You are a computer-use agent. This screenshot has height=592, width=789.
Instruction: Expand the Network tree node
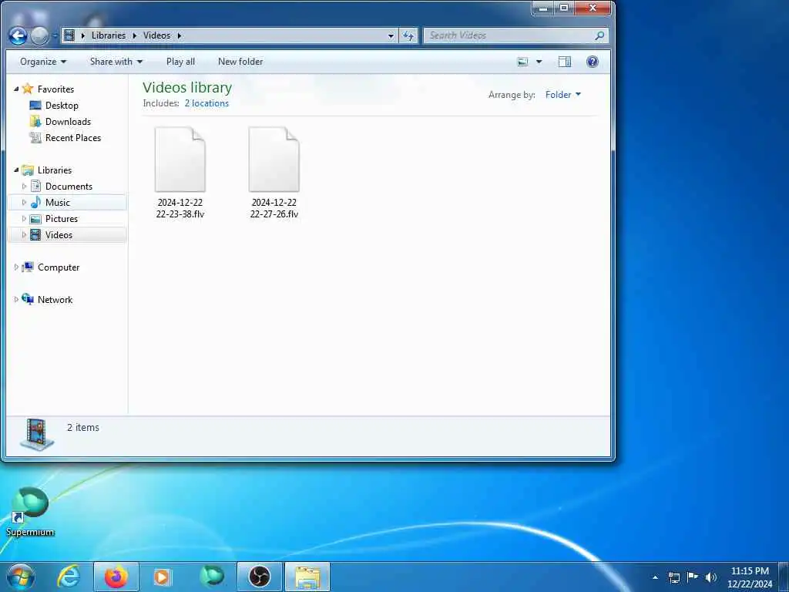(x=16, y=300)
